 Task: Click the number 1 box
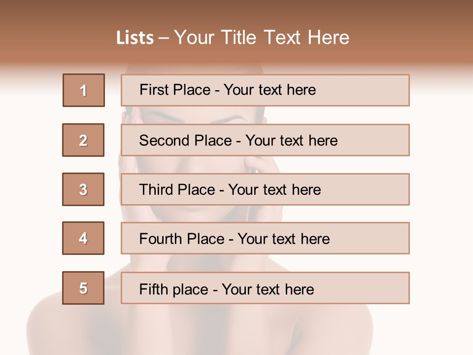[84, 90]
